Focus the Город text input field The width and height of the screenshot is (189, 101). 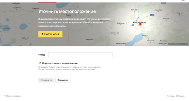tap(80, 55)
